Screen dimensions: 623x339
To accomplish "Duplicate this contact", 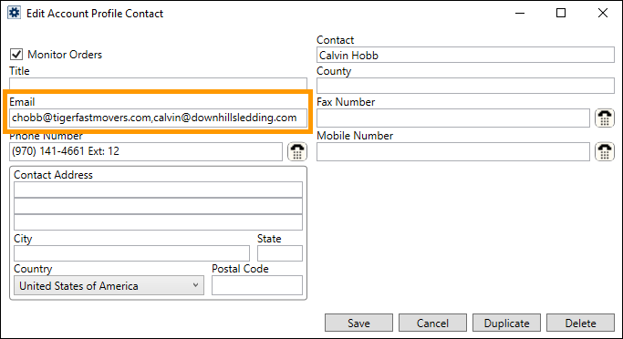I will tap(506, 323).
